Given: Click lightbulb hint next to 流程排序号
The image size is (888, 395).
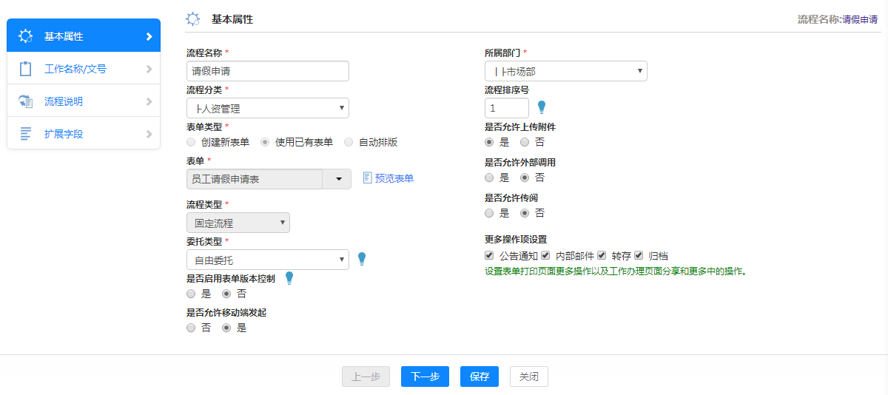Looking at the screenshot, I should (x=542, y=107).
